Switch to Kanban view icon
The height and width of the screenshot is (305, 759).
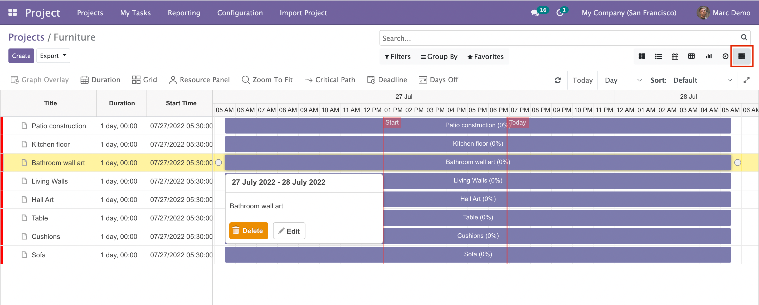tap(642, 56)
